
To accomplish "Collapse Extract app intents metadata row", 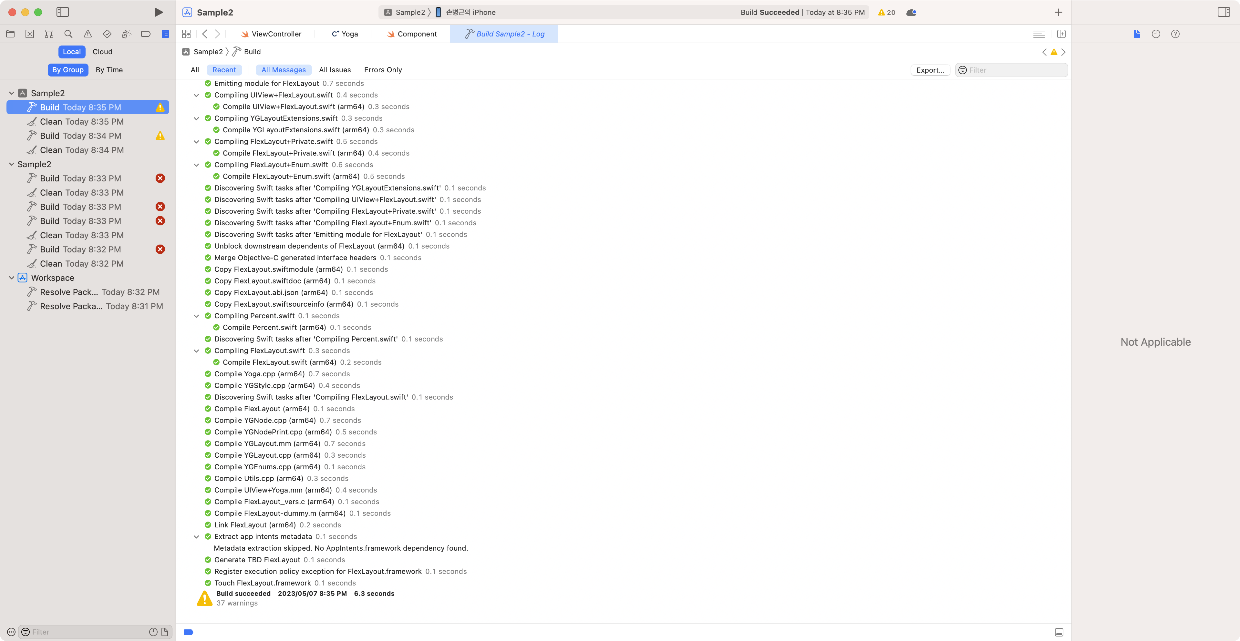I will coord(196,536).
